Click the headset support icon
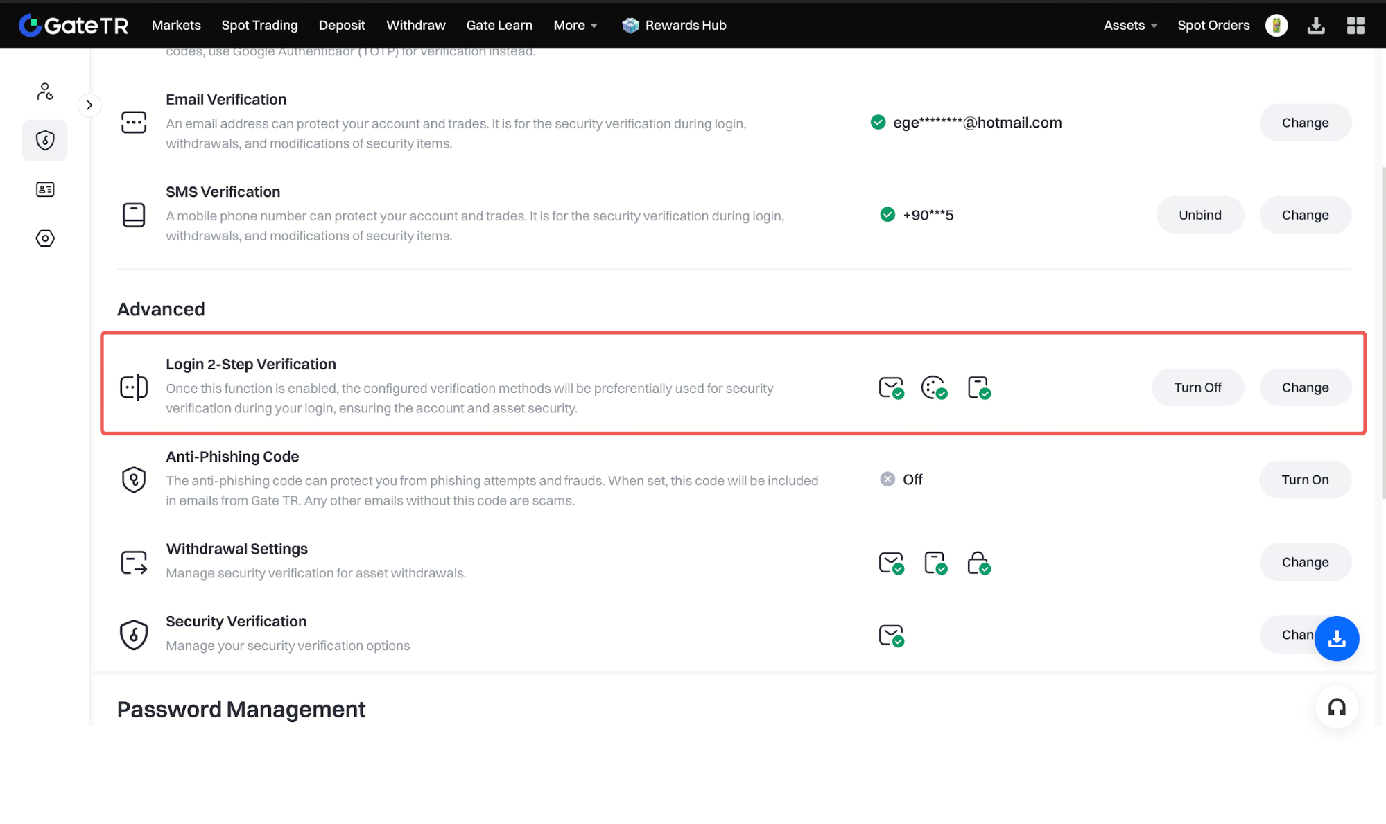 [1336, 707]
